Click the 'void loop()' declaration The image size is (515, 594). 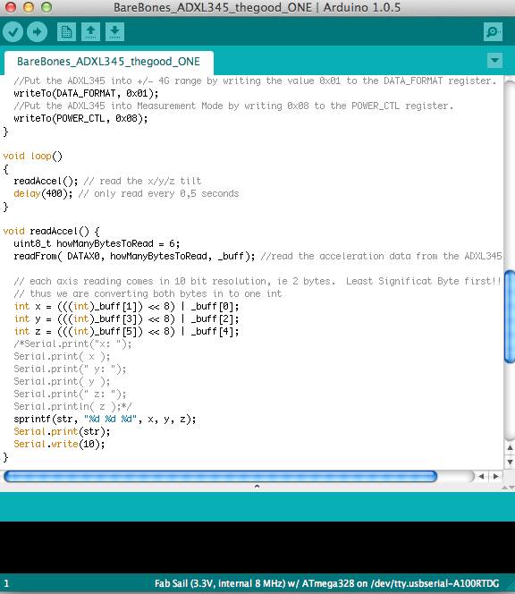click(32, 156)
